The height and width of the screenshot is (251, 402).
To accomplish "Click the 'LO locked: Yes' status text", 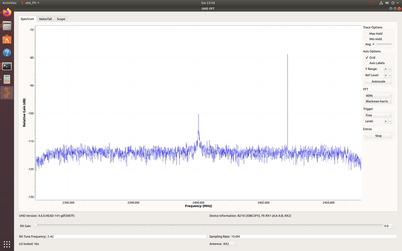I will pos(29,244).
